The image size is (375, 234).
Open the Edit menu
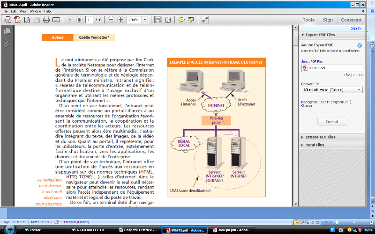[x=14, y=11]
